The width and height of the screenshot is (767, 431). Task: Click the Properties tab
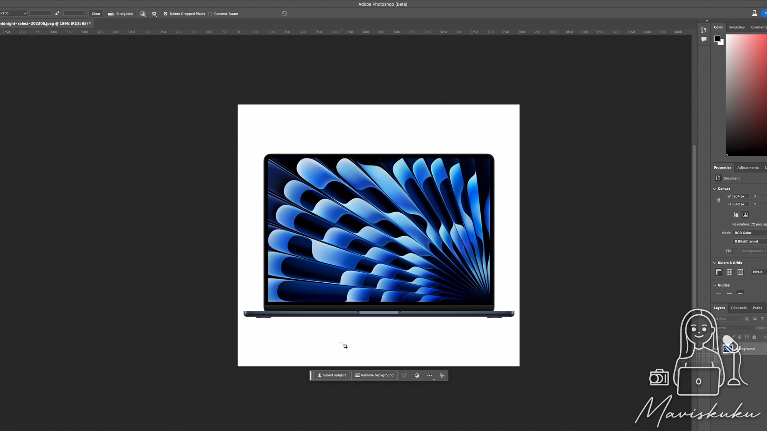723,167
